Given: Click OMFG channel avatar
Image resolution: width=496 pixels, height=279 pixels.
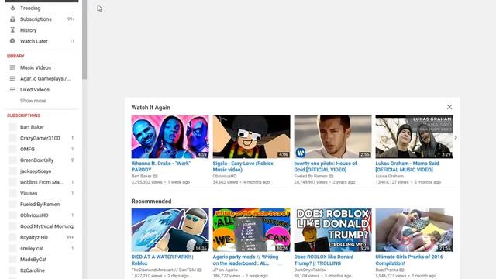Looking at the screenshot, I should point(12,149).
